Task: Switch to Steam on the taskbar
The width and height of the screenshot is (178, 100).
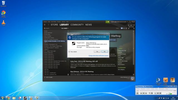Action: (25, 98)
